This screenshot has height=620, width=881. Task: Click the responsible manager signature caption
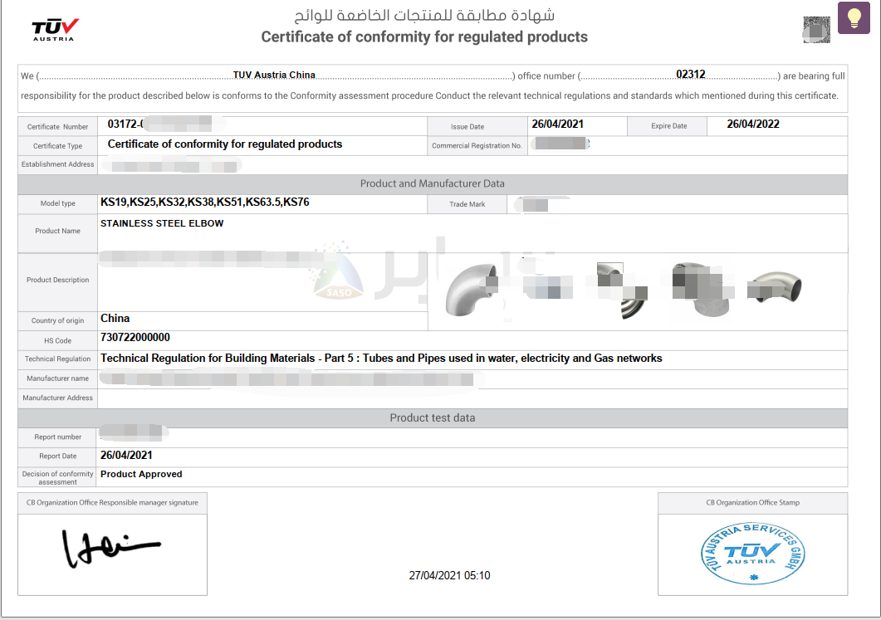pyautogui.click(x=112, y=503)
